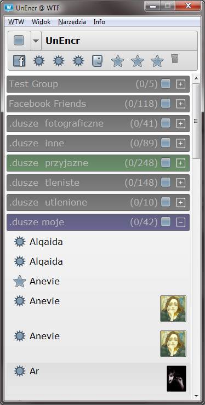Click the contact-card icon in account toolbar
Screen dimensions: 205x405
click(98, 61)
